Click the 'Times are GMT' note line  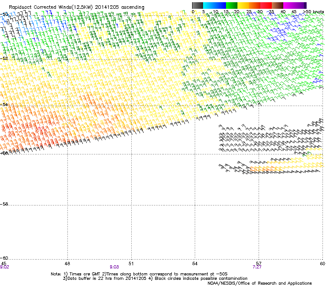(139, 274)
